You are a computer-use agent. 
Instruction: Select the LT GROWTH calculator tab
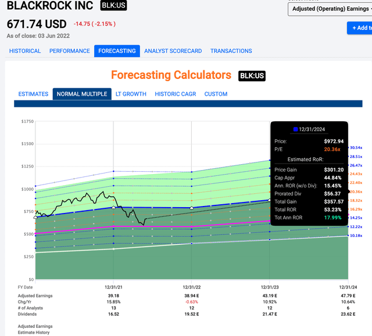131,94
